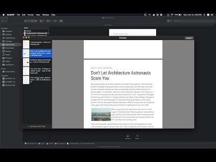Click Markup quick action in Finder preview
This screenshot has width=216, height=162.
pos(128,137)
